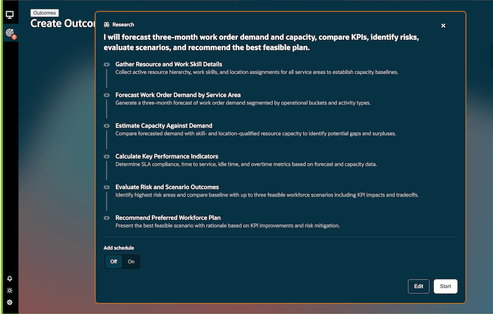Start the research plan
493x314 pixels.
pyautogui.click(x=446, y=286)
